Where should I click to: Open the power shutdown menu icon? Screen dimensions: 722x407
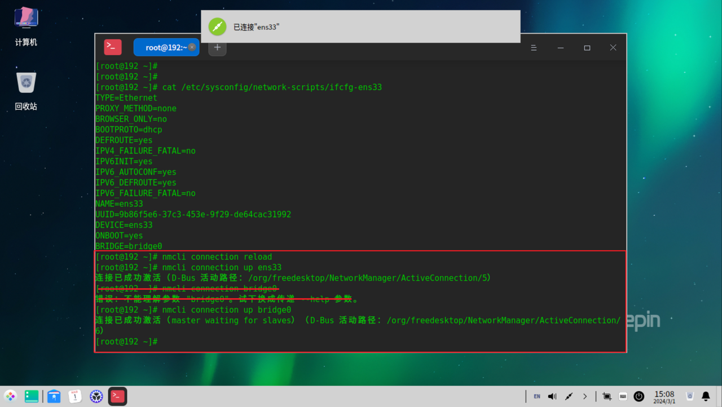click(639, 396)
